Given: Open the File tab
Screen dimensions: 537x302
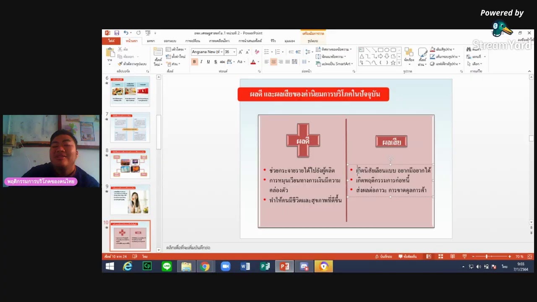Looking at the screenshot, I should (111, 41).
